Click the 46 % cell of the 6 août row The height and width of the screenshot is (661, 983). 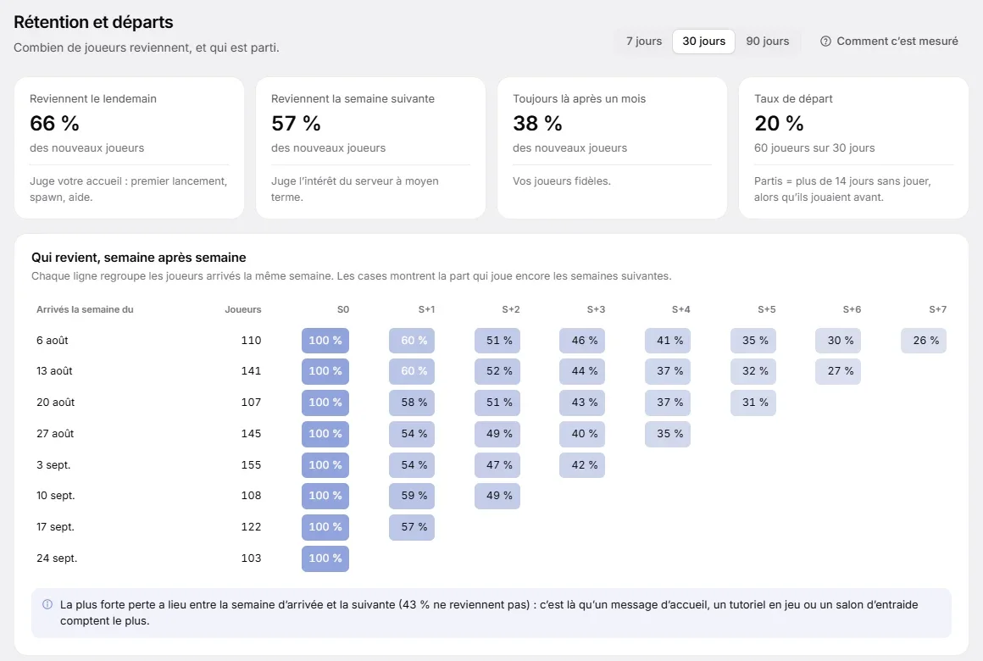[x=582, y=341]
